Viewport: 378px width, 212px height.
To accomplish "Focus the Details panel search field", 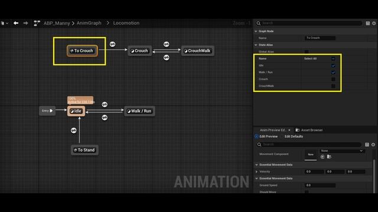I will click(x=309, y=23).
